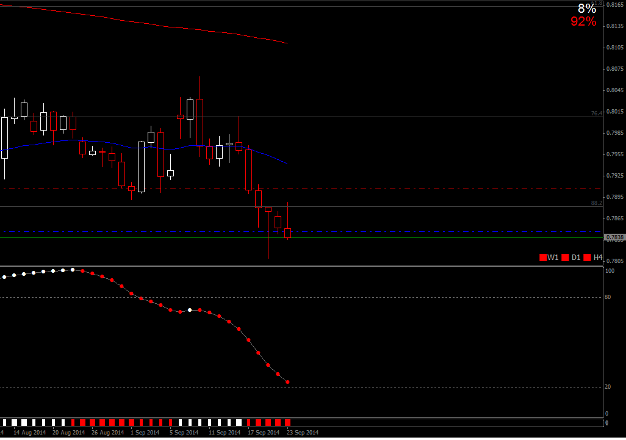Click the 5 Sep 2014 date label
The height and width of the screenshot is (440, 626).
pos(184,433)
